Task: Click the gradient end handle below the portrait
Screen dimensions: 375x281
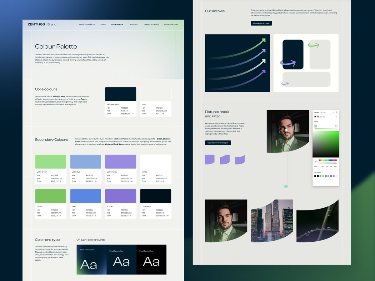Action: [286, 187]
